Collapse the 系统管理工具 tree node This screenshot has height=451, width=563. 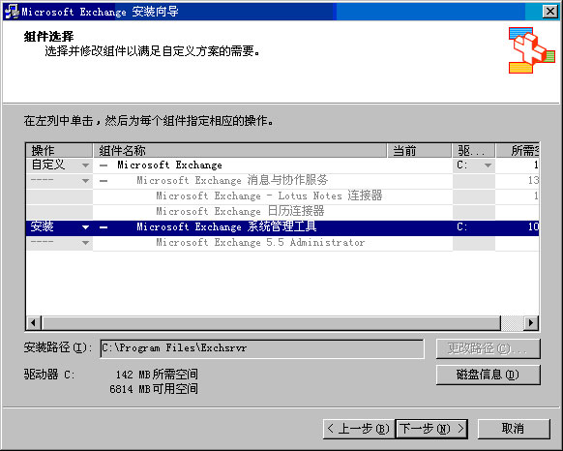point(104,227)
